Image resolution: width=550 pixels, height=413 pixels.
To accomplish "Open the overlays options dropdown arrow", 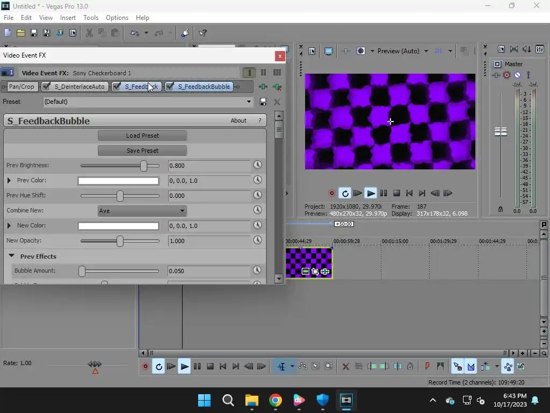I will point(450,51).
